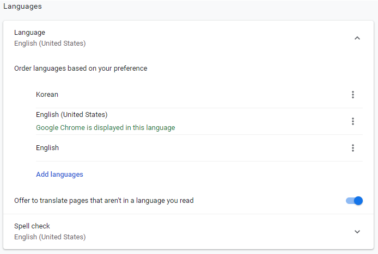
Task: Click the Spell check title label
Action: tap(32, 226)
